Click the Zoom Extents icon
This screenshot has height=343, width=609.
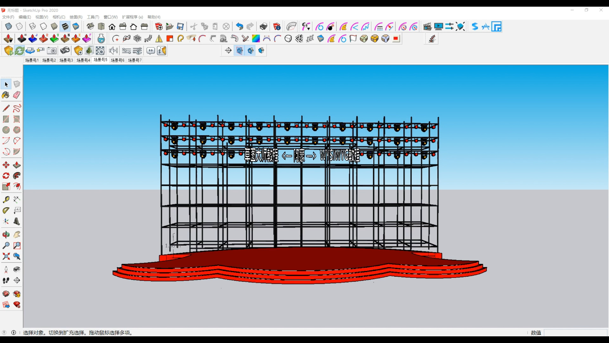click(6, 256)
